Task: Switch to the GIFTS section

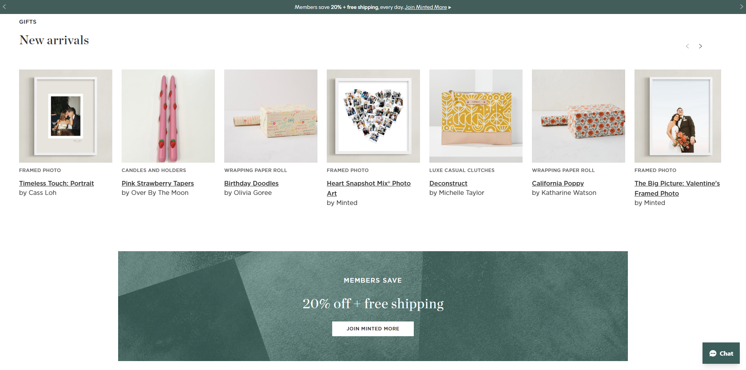Action: point(28,22)
